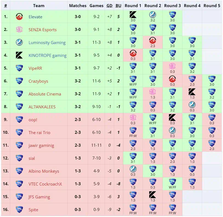Click Luminosity icon in Albino Monkeys' Round 1
This screenshot has width=223, height=217.
133,169
